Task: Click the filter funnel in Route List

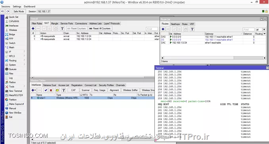Action: pos(192,29)
